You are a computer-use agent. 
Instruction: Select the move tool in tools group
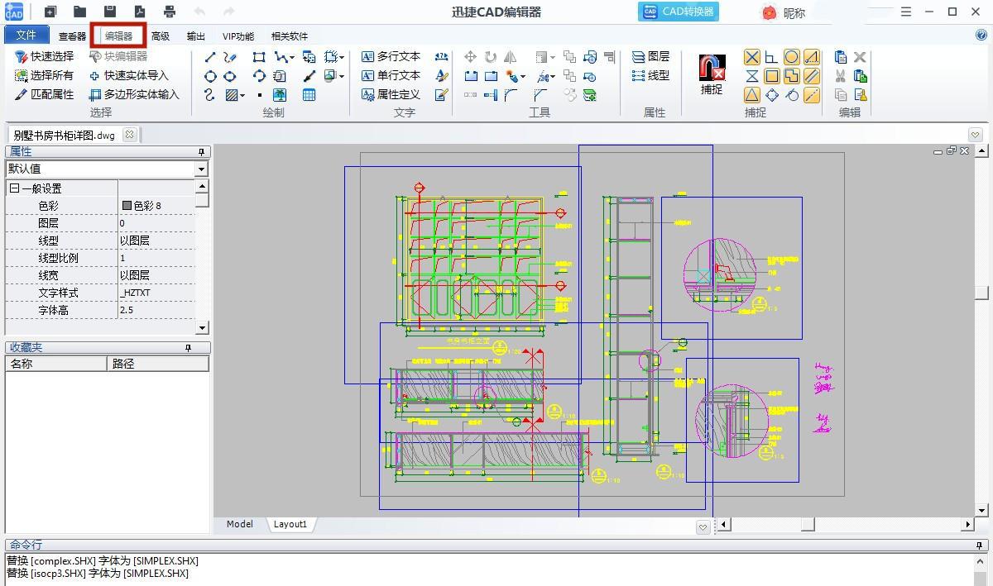point(470,57)
